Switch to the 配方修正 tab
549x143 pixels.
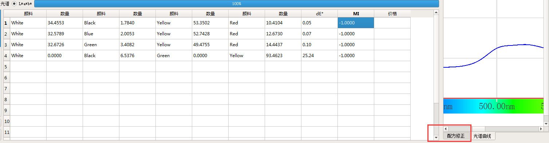(456, 136)
